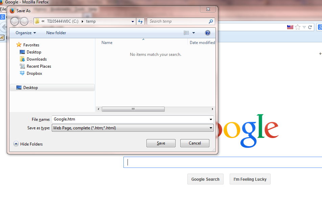Open URL history dropdown arrow in Firefox
322x220 pixels.
click(x=304, y=27)
